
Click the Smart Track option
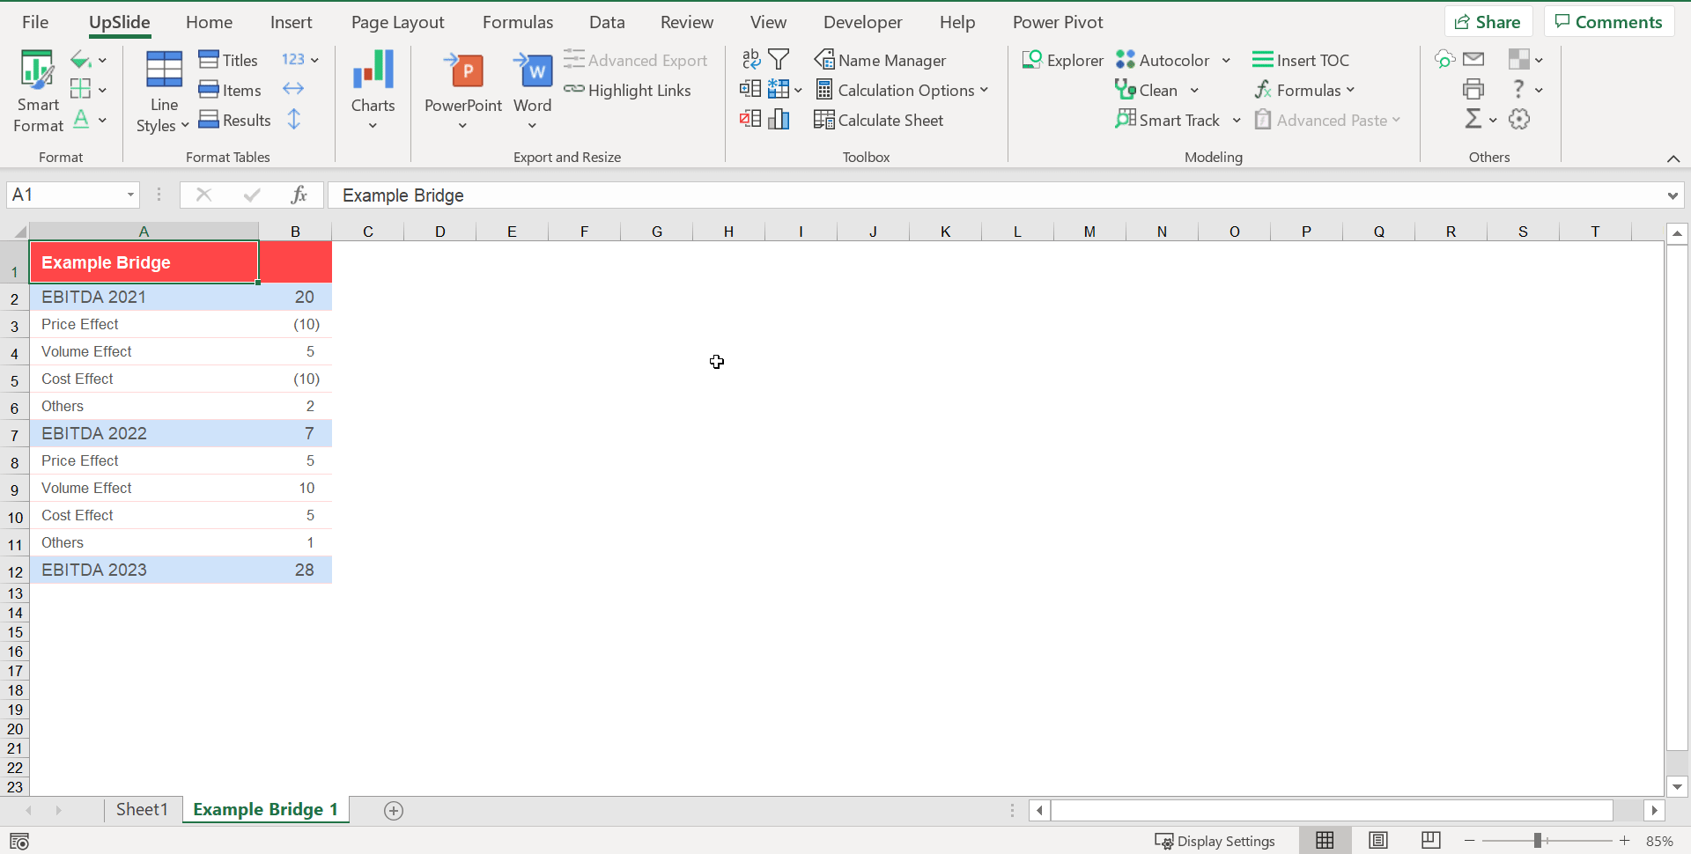click(x=1178, y=120)
